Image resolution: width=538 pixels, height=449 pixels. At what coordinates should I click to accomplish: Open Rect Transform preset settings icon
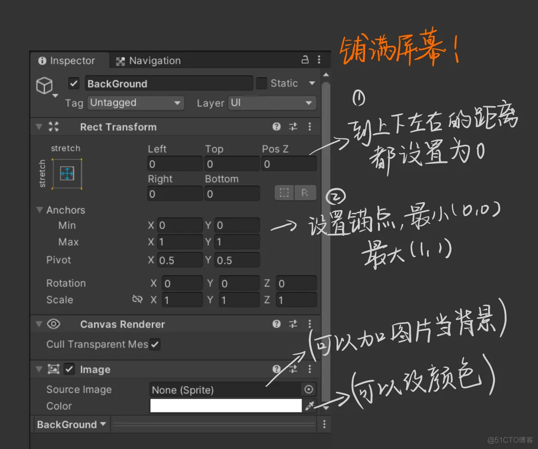coord(293,127)
